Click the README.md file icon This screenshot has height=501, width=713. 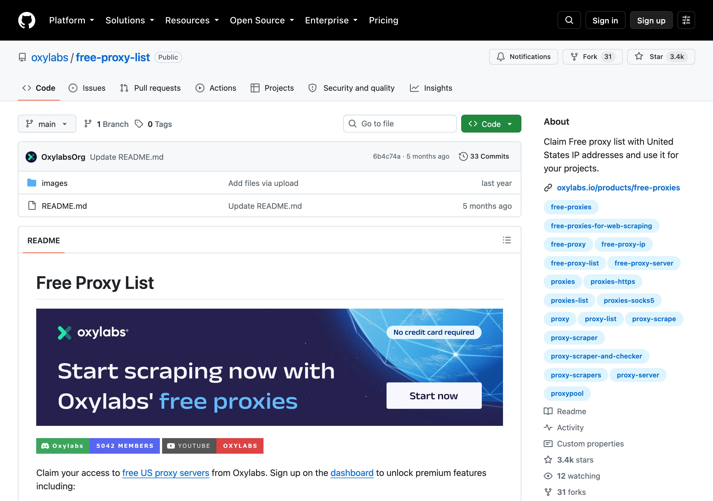click(32, 205)
